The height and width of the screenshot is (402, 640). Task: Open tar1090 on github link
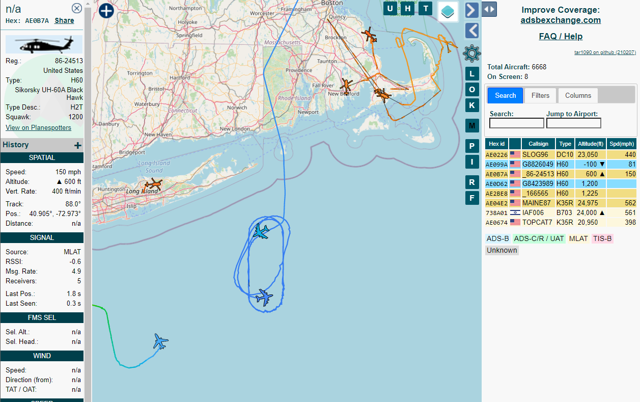[x=605, y=52]
